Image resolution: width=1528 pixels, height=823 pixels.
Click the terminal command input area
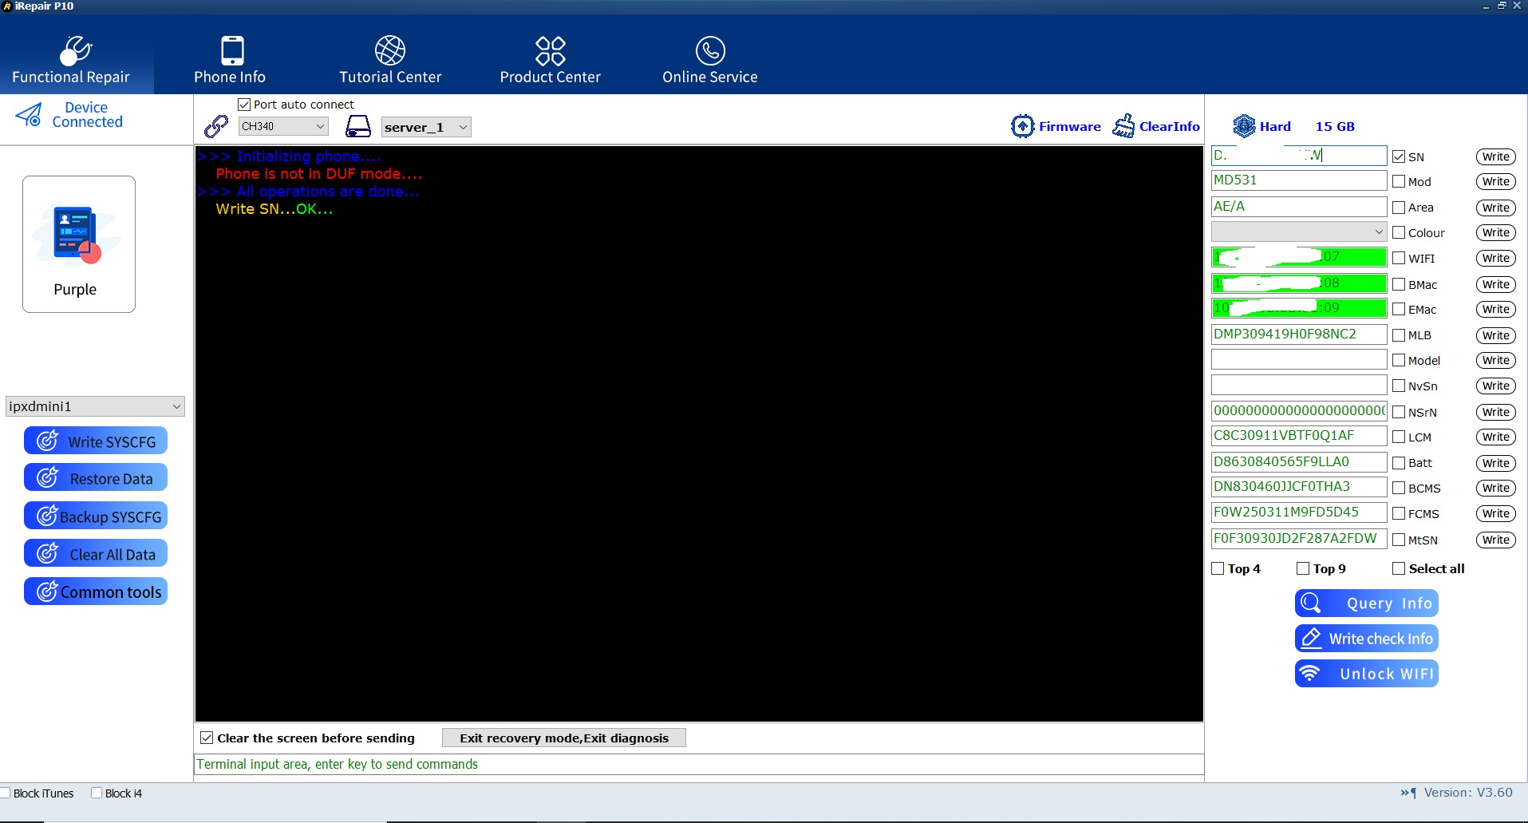699,764
